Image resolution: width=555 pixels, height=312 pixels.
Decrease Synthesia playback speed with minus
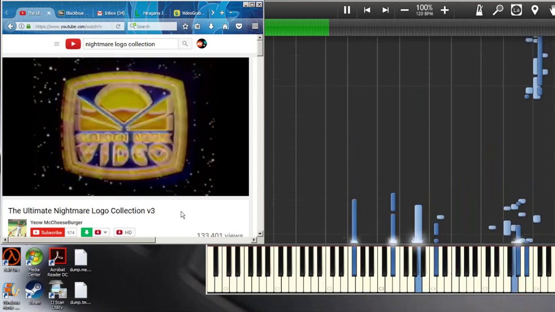[405, 10]
